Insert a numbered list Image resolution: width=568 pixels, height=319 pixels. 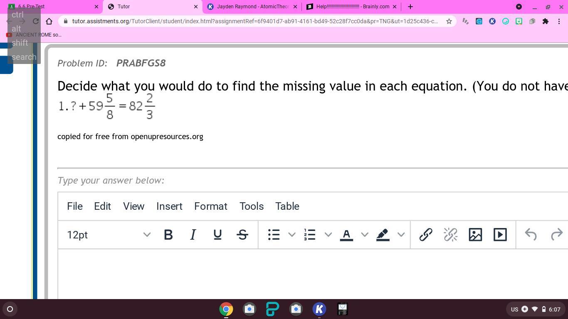pos(310,235)
